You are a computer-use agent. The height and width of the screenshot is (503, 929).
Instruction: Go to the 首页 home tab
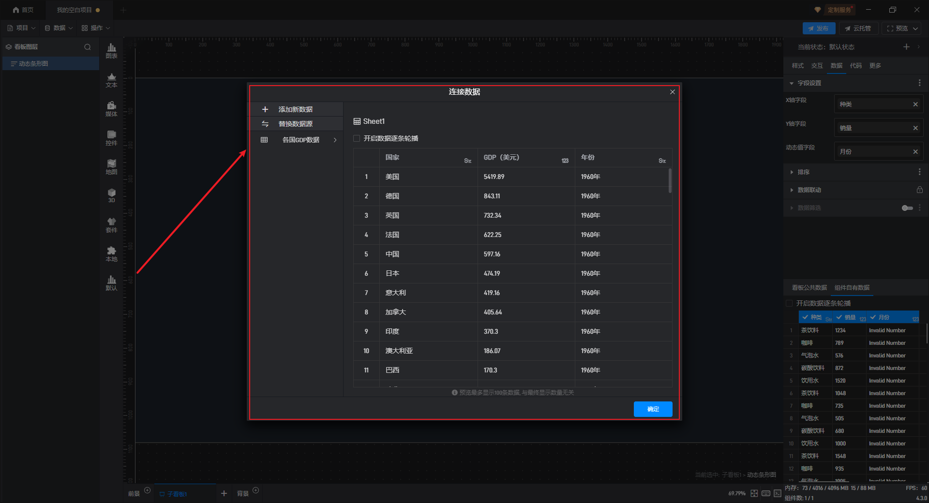tap(23, 10)
